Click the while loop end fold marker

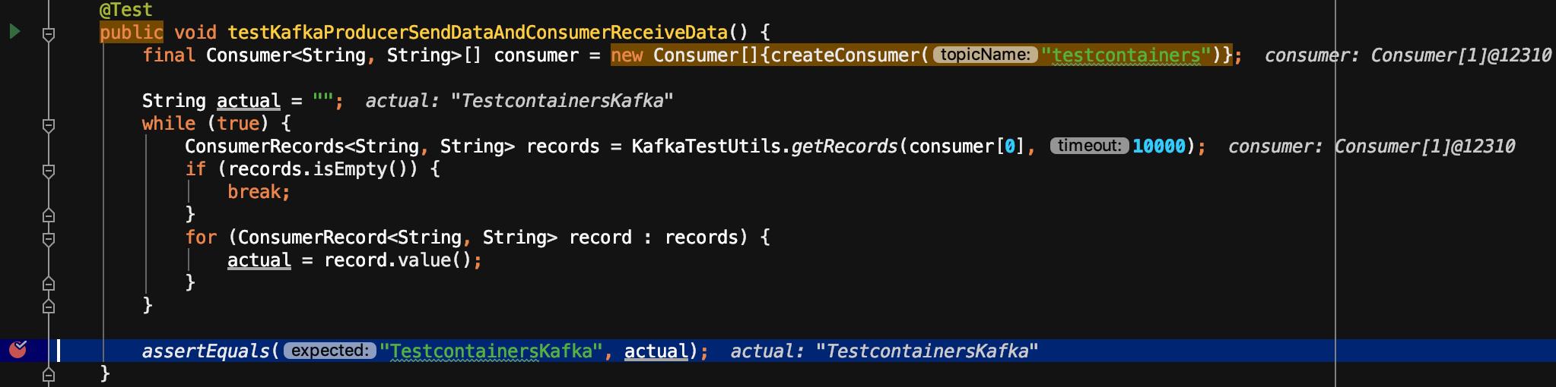48,307
